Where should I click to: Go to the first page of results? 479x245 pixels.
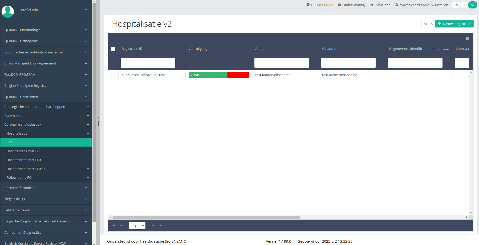tap(114, 225)
